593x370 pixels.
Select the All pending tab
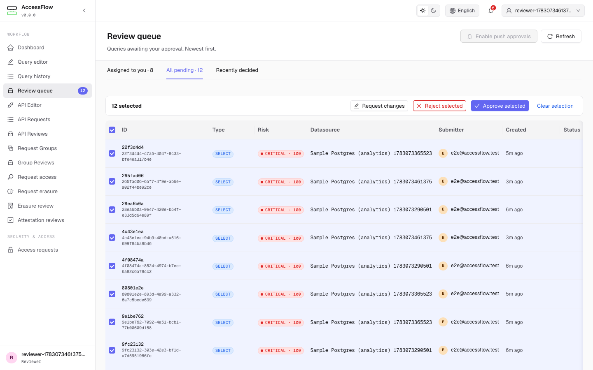tap(184, 70)
